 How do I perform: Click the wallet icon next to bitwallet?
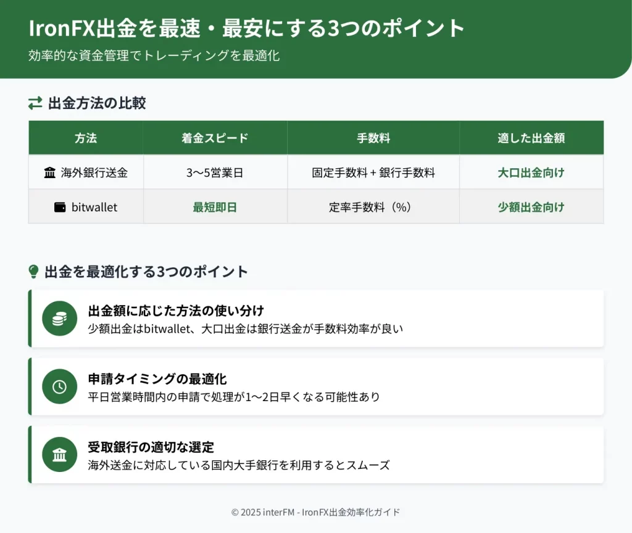pyautogui.click(x=60, y=207)
